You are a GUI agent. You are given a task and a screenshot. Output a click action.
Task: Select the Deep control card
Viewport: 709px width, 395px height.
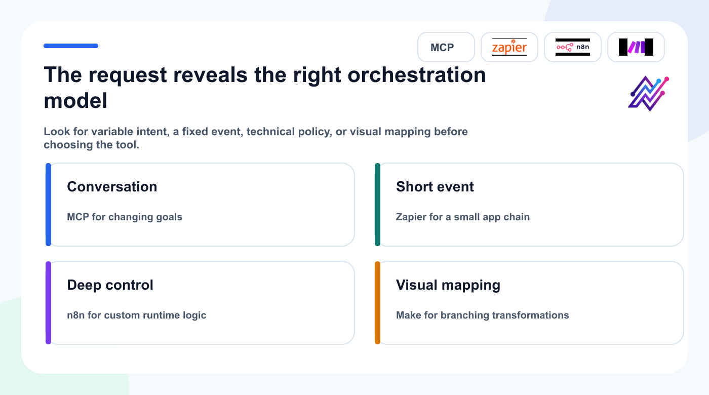tap(200, 303)
